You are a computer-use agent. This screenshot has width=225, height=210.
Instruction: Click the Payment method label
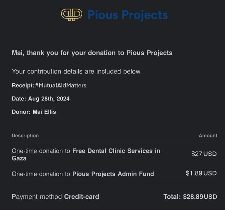pyautogui.click(x=37, y=197)
